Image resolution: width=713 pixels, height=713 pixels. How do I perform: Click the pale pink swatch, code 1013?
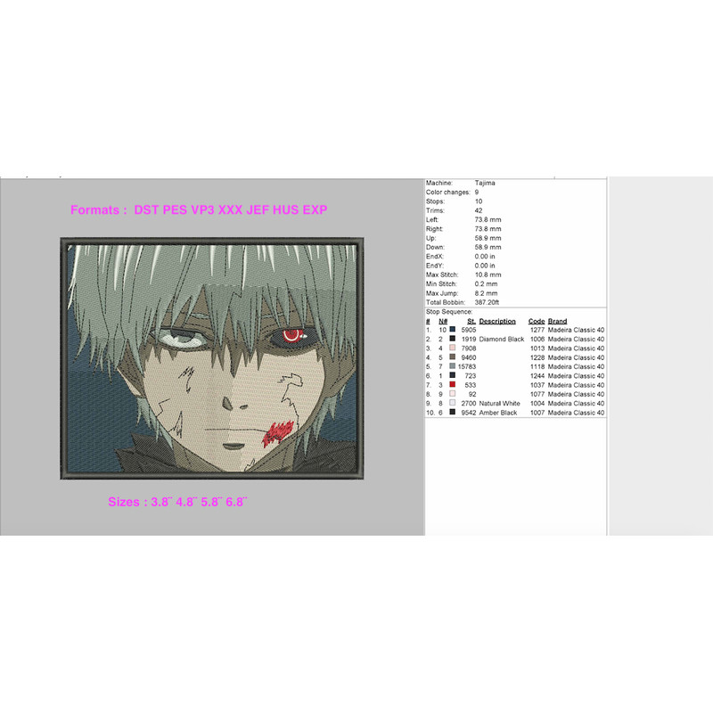[x=454, y=348]
